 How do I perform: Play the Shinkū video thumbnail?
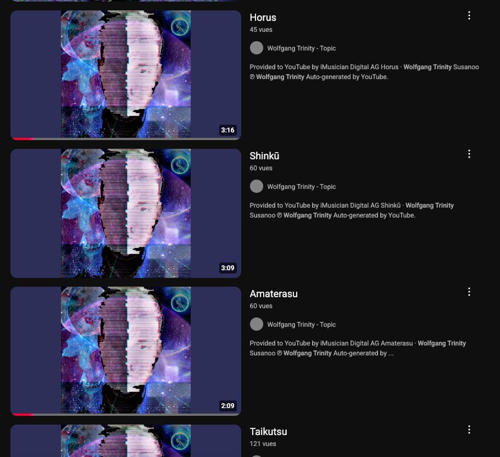(x=126, y=213)
